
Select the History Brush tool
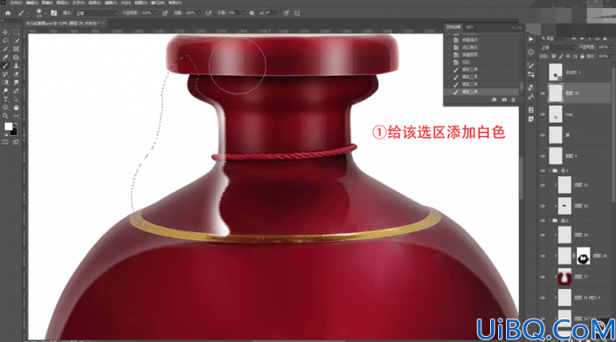(x=5, y=74)
